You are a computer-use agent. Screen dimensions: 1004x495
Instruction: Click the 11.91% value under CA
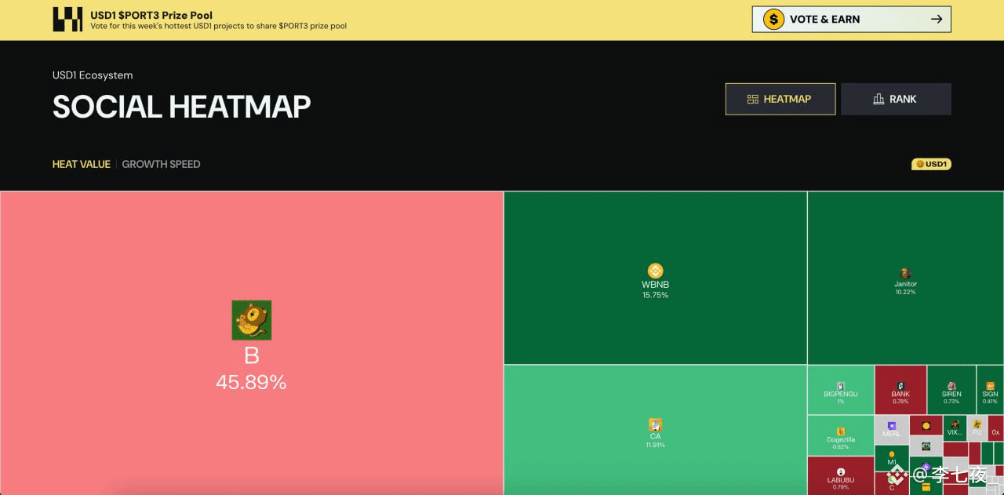[x=655, y=445]
